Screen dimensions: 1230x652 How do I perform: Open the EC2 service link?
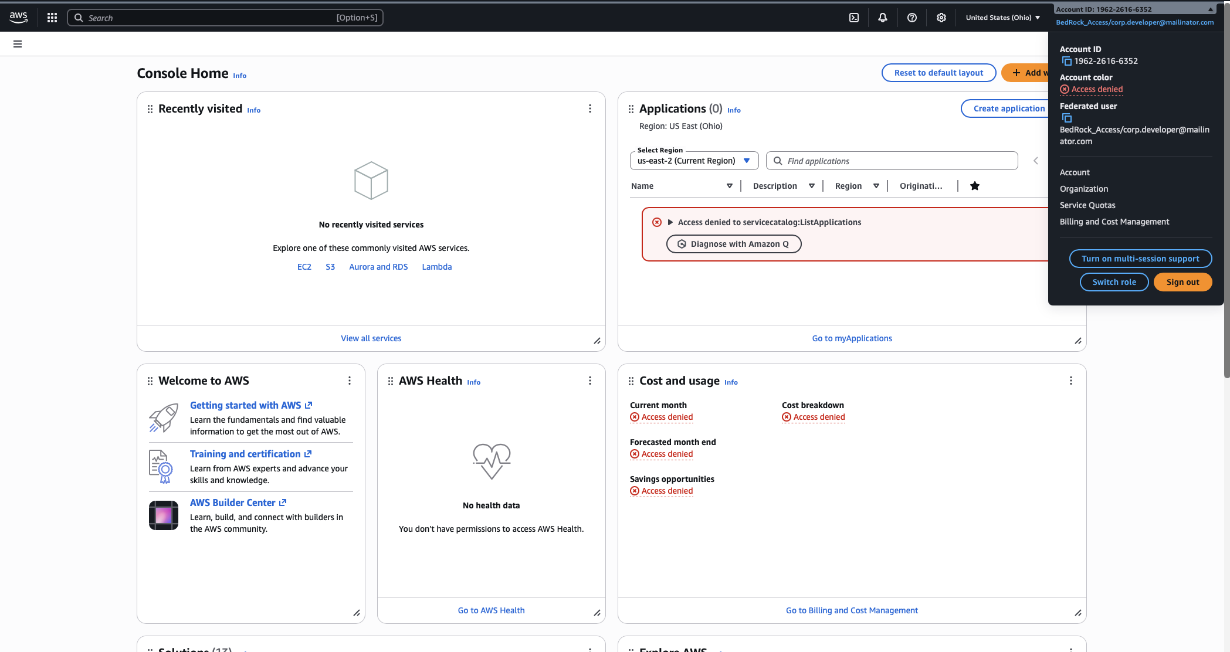[x=304, y=267]
